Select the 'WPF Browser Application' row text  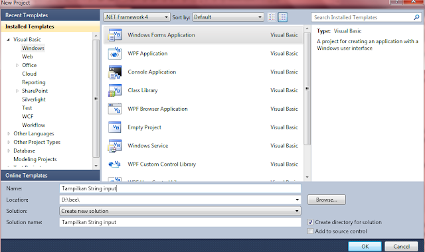[x=158, y=109]
